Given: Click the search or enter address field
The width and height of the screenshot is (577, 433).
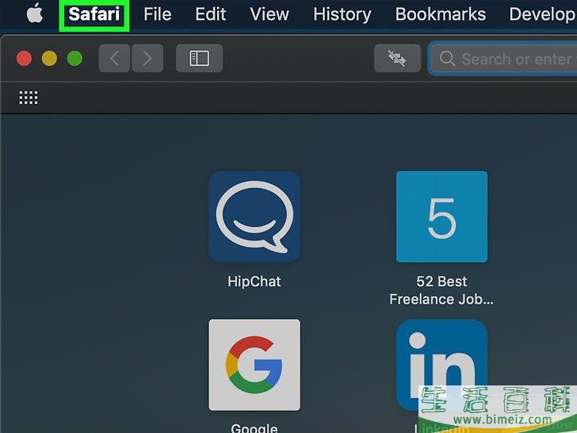Looking at the screenshot, I should click(502, 59).
